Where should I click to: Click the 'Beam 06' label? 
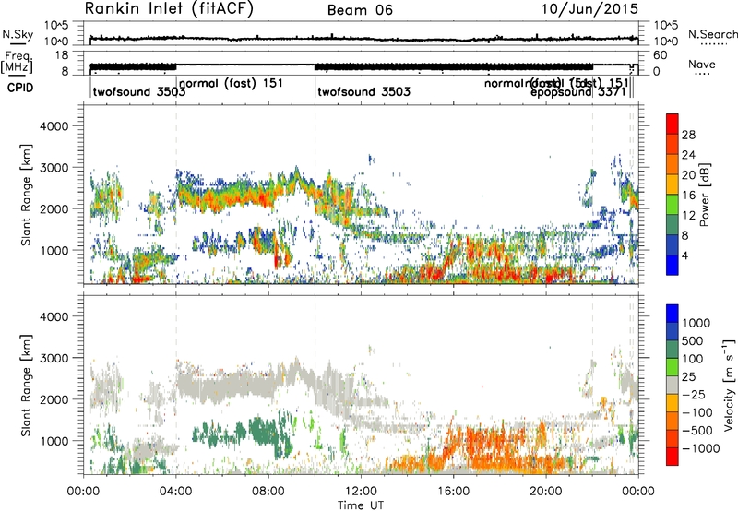coord(360,10)
